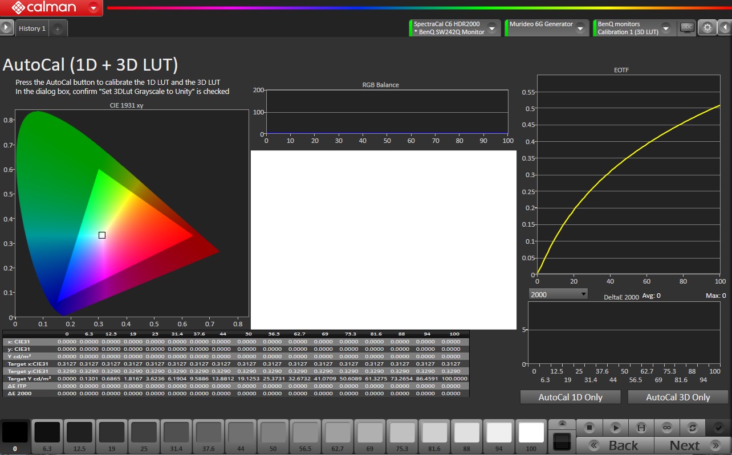Click the AutoCal 1D Only button
Screen dimensions: 732x455
point(570,397)
